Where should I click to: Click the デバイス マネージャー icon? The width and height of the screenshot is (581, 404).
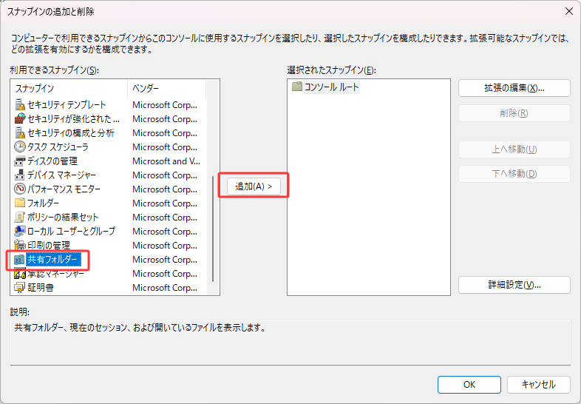coord(20,175)
